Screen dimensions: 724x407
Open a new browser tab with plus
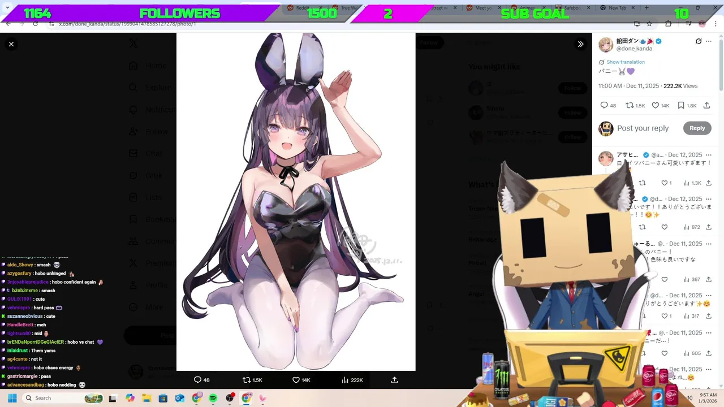pyautogui.click(x=647, y=8)
